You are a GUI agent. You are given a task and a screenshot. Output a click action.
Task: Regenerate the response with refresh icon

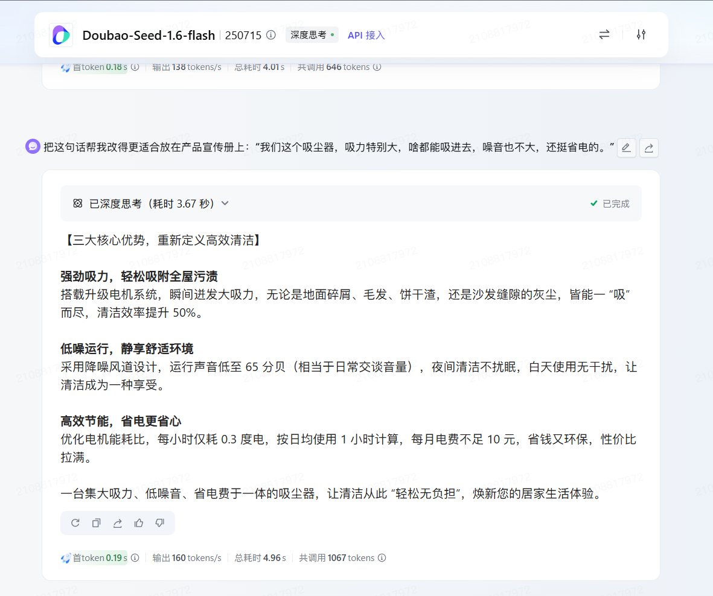click(75, 523)
